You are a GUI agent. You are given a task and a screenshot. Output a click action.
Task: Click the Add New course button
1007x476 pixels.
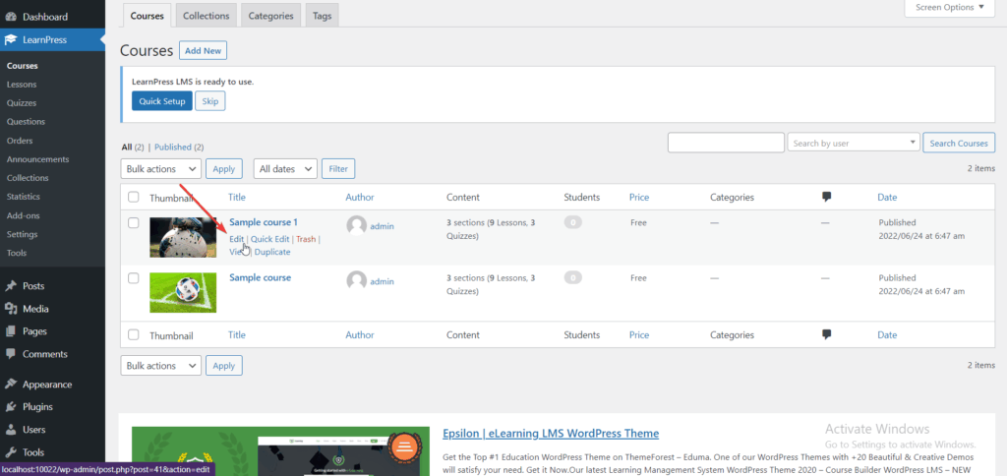[x=203, y=51]
